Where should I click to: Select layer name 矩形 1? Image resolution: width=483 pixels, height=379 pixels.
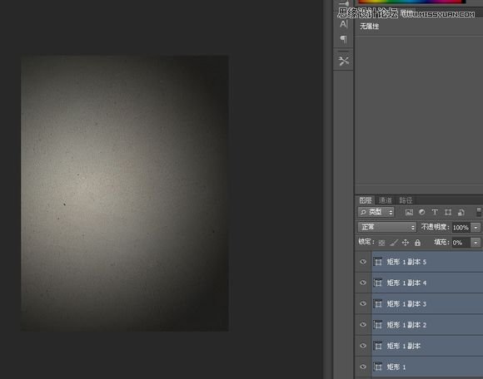point(396,367)
